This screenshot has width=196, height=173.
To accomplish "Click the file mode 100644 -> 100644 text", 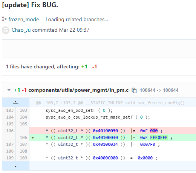I will pos(159,90).
